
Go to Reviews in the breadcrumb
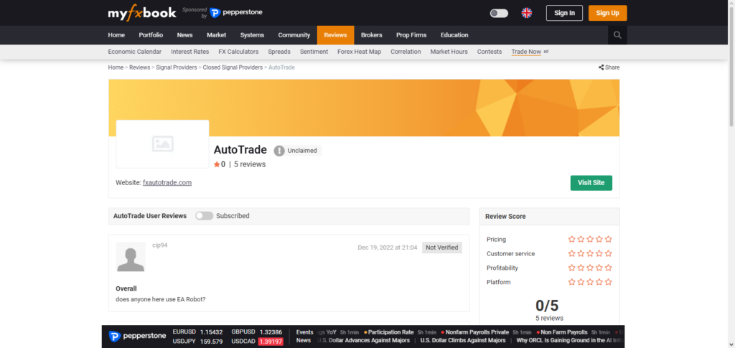[x=140, y=67]
